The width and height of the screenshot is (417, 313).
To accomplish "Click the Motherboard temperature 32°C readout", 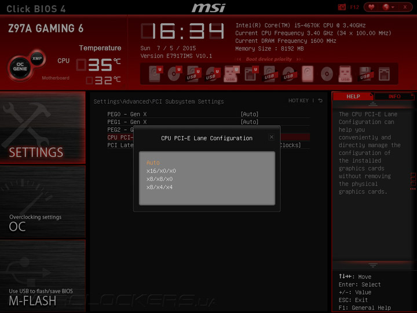I will tap(104, 79).
